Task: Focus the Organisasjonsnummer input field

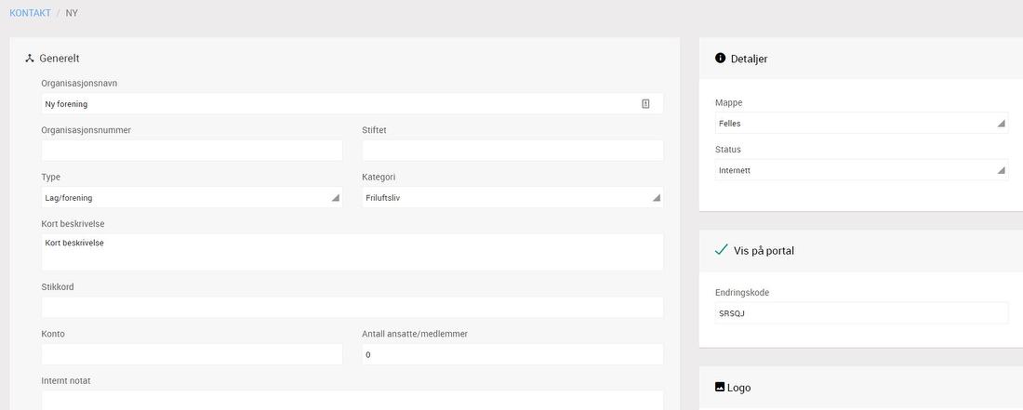Action: coord(192,151)
